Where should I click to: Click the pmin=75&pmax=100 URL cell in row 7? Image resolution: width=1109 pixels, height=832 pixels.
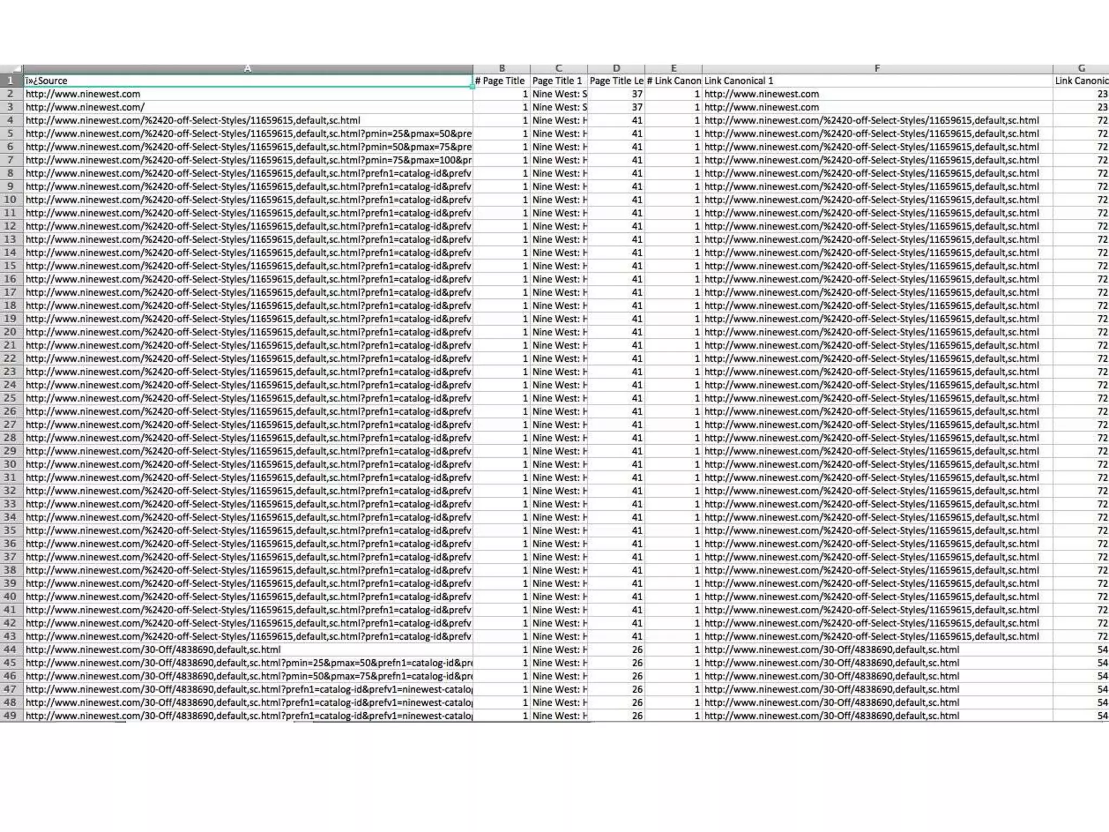coord(247,160)
